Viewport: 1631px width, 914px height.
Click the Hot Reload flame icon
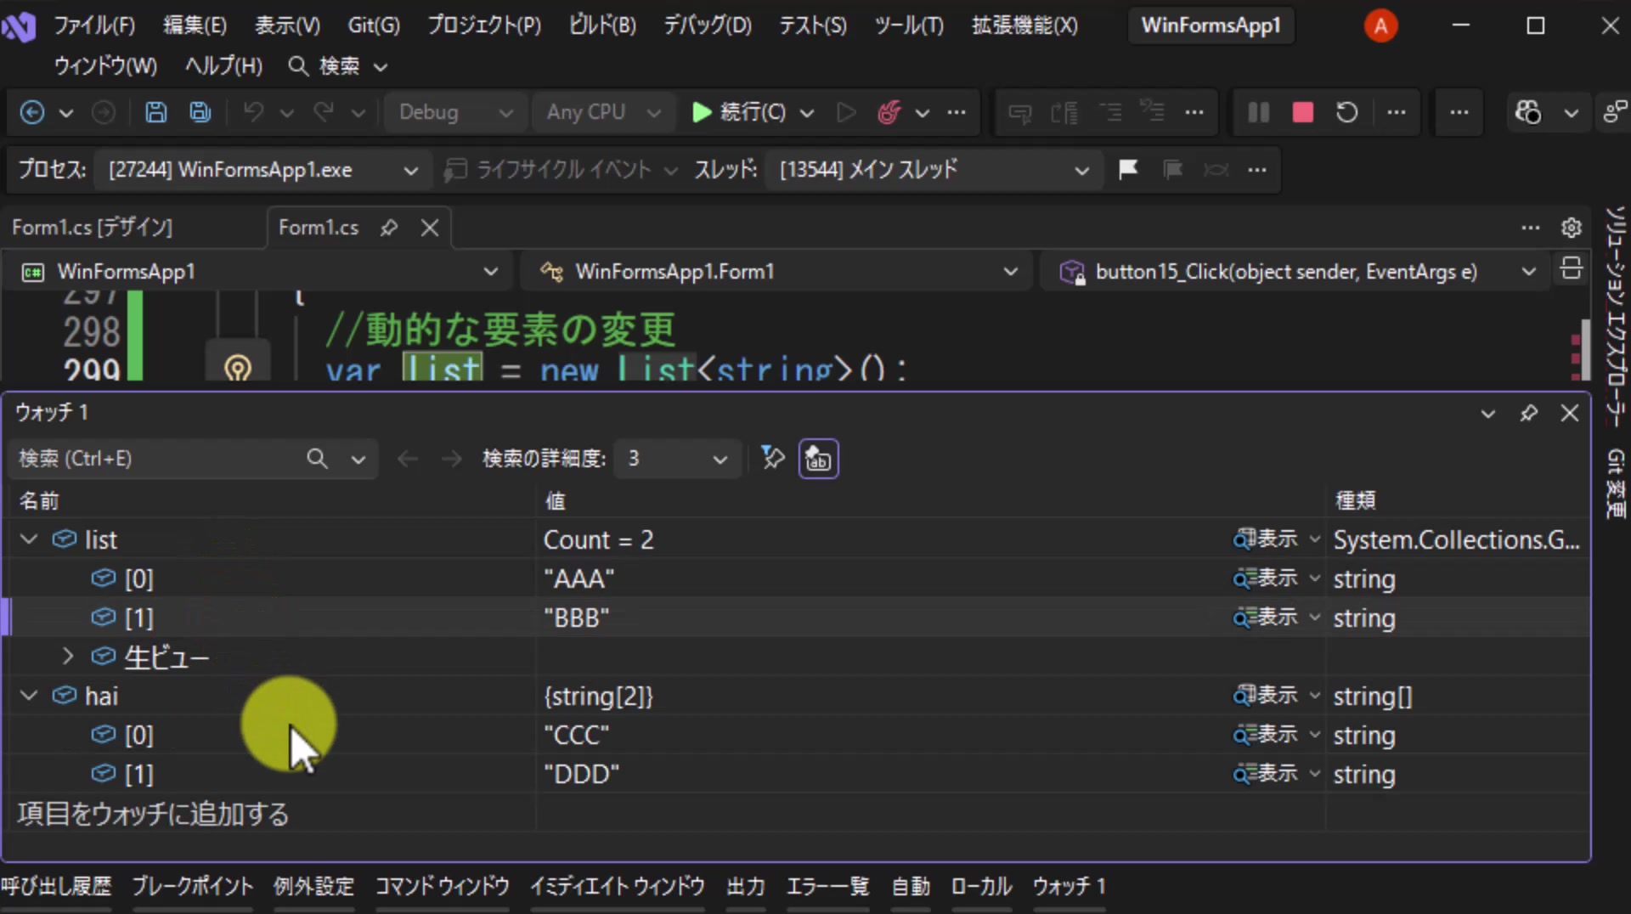point(889,112)
